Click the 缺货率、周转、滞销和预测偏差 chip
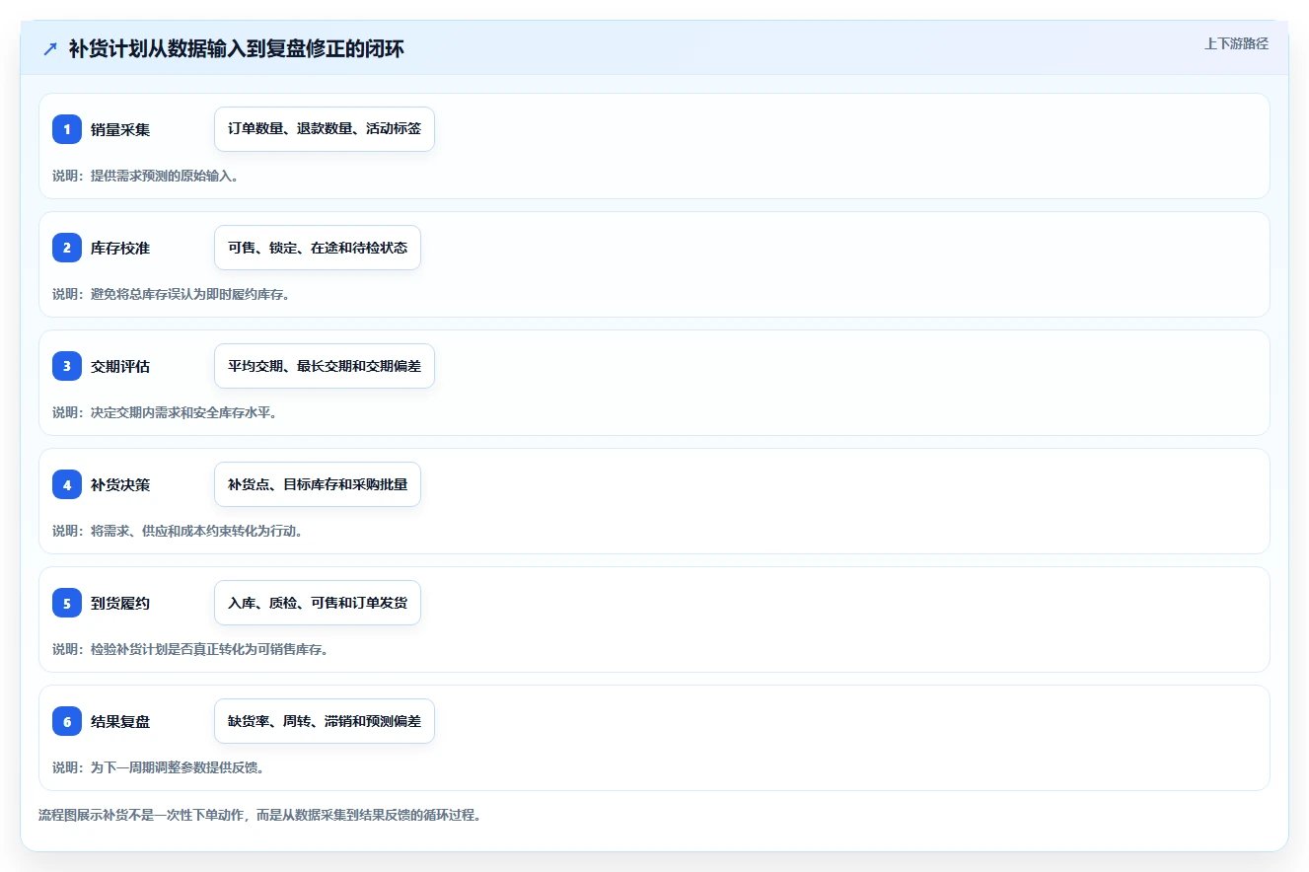The image size is (1309, 872). 325,721
